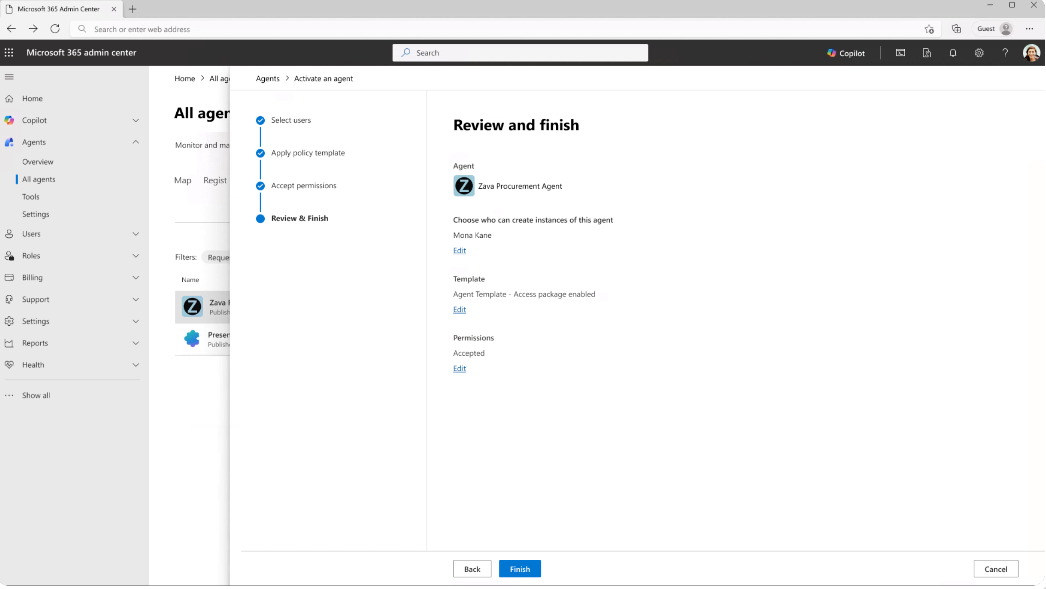The height and width of the screenshot is (589, 1046).
Task: Click the Copilot icon in sidebar
Action: click(9, 120)
